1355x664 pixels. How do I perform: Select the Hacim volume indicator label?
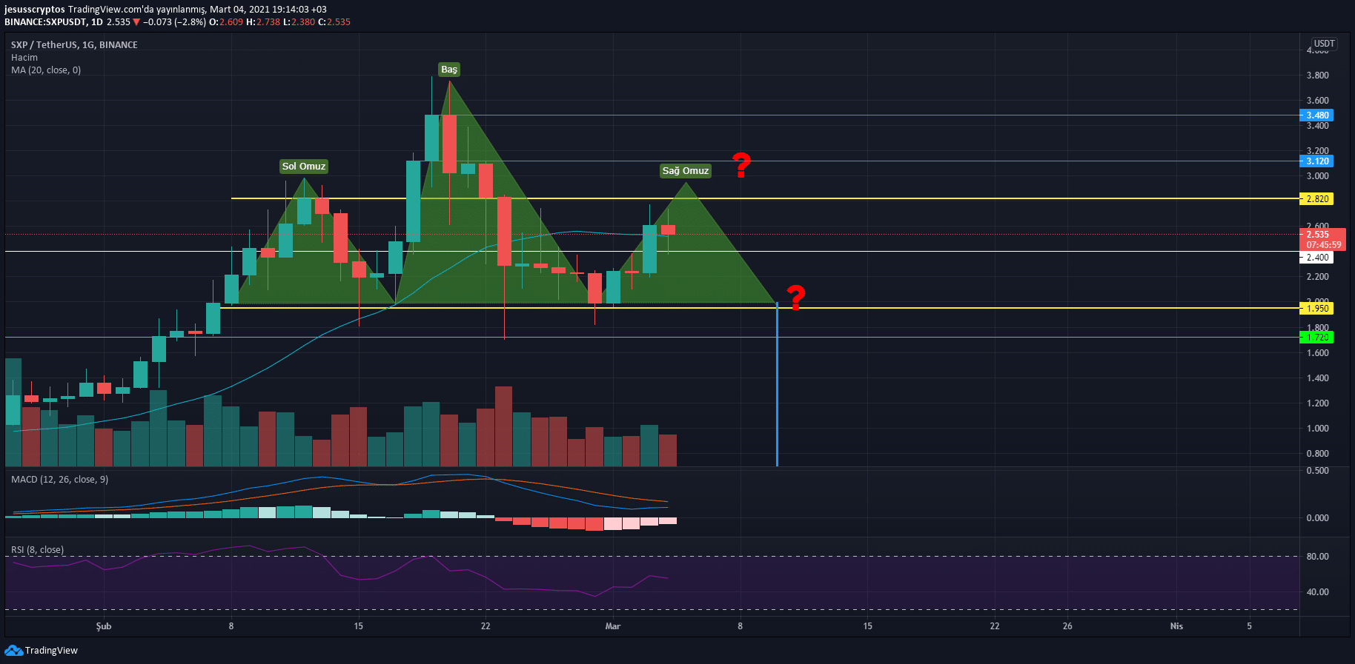[24, 57]
